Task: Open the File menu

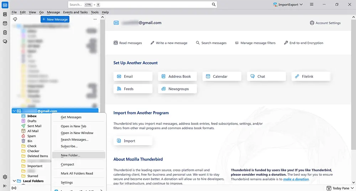Action: (x=14, y=12)
